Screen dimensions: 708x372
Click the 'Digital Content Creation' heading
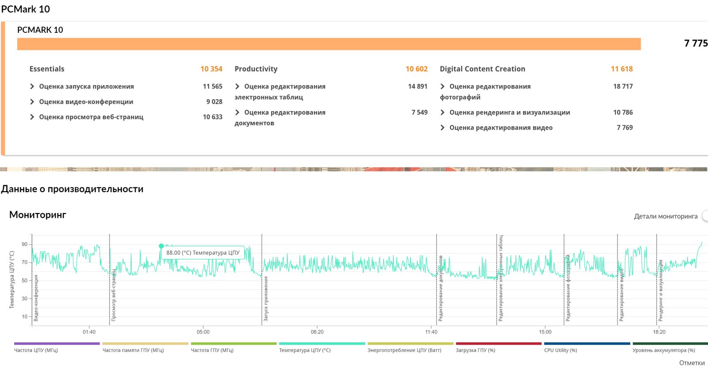482,69
